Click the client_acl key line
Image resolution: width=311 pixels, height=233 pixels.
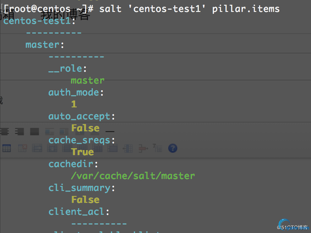[x=79, y=212]
